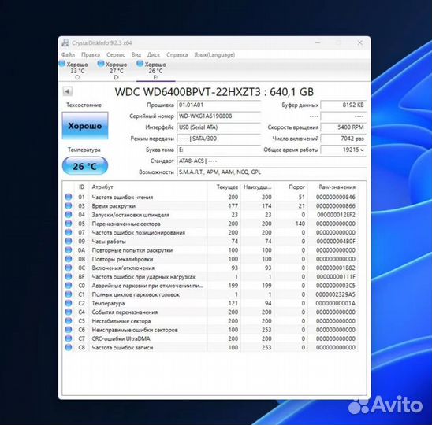Click the Хорошо health status button
The image size is (432, 425).
coord(85,126)
